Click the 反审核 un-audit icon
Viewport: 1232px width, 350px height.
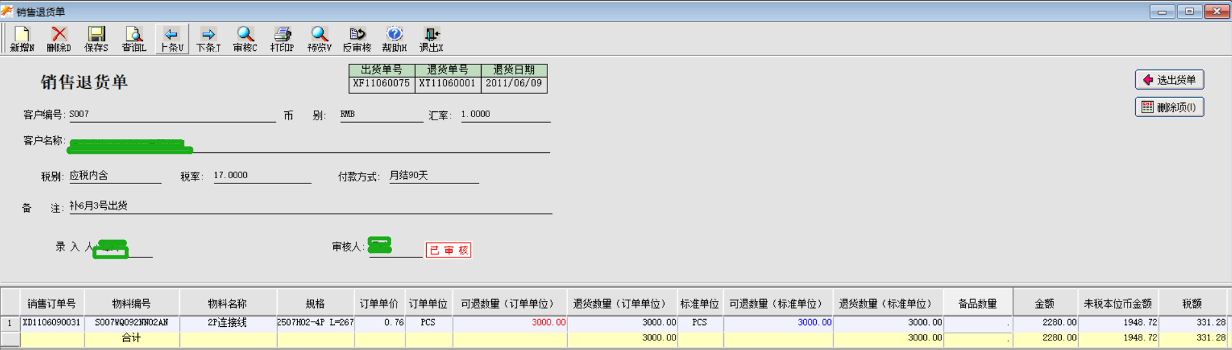[x=357, y=39]
